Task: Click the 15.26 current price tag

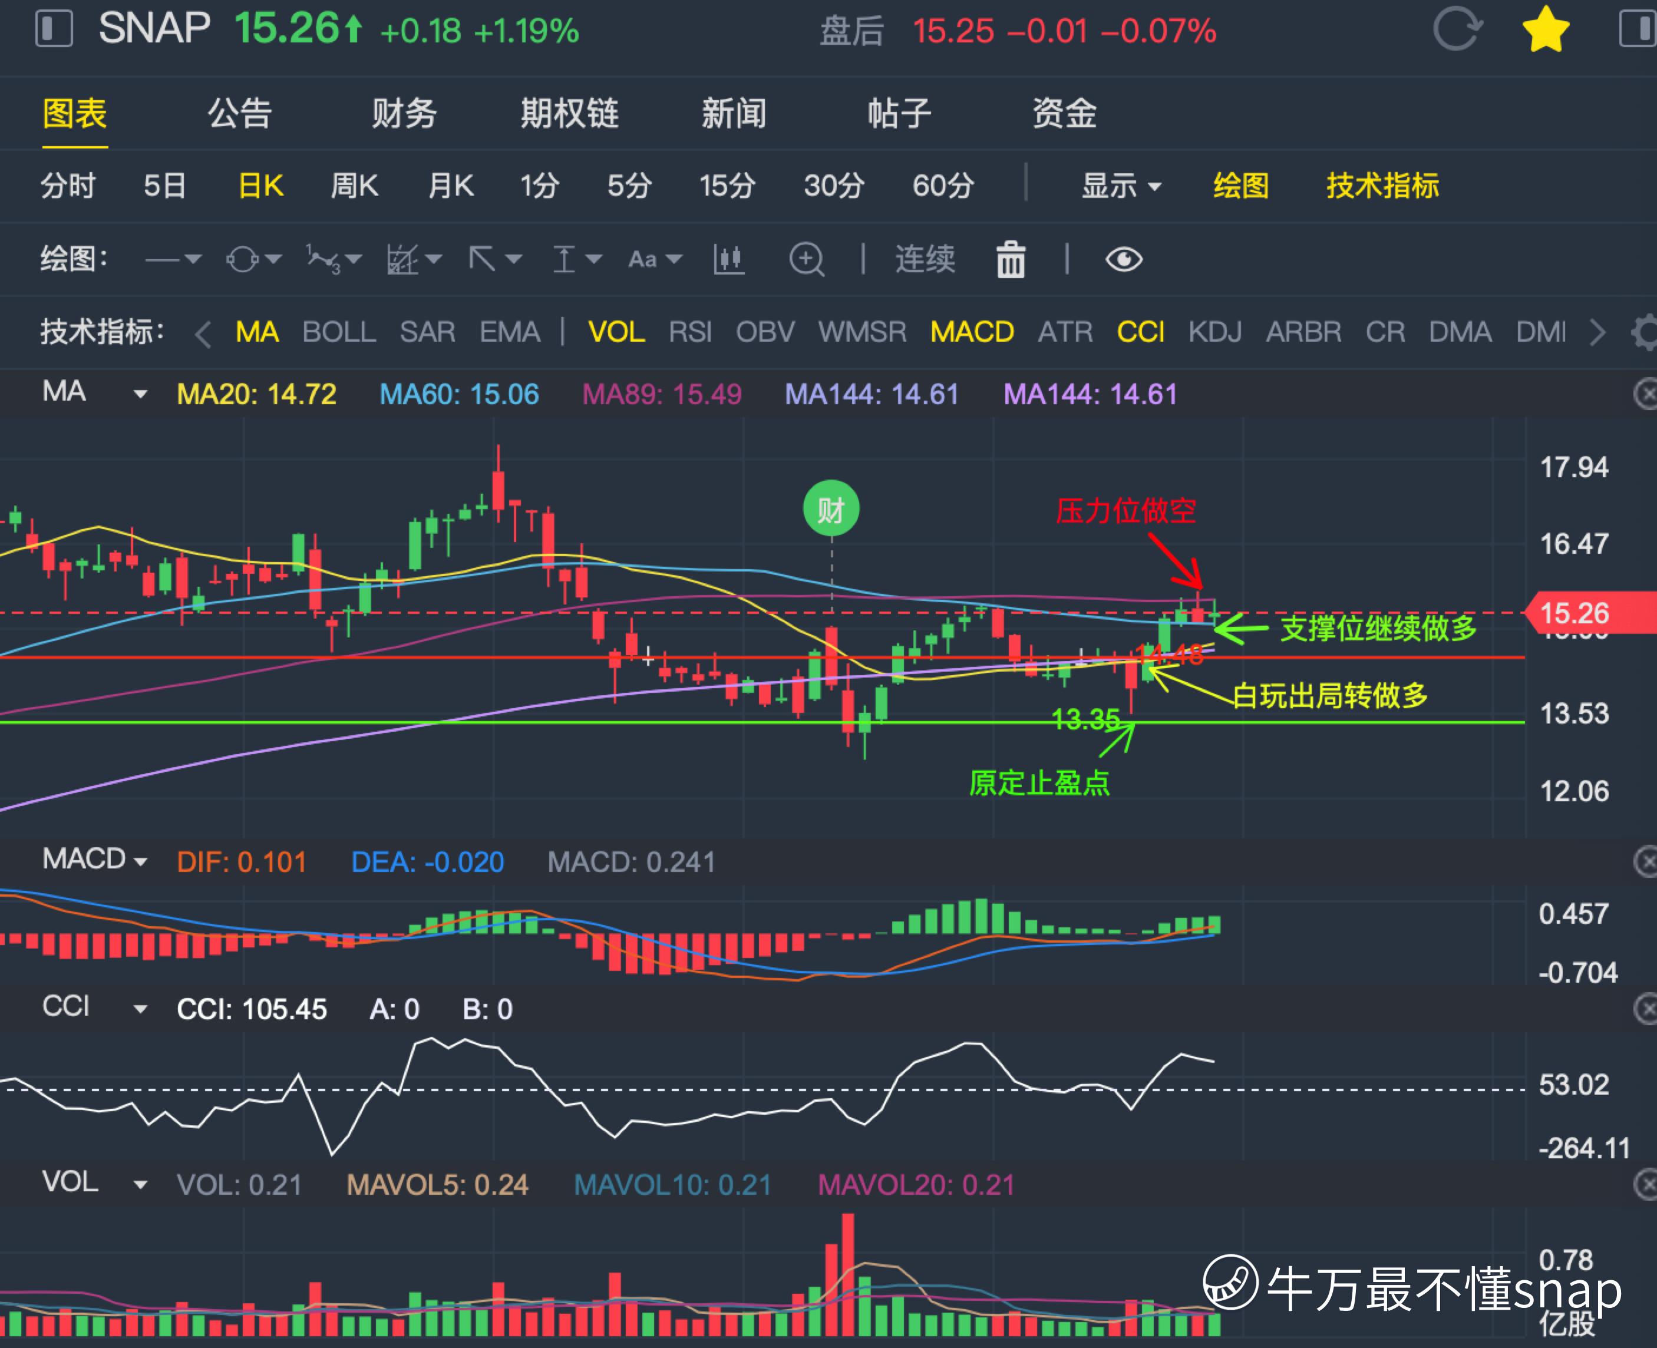Action: (1590, 613)
